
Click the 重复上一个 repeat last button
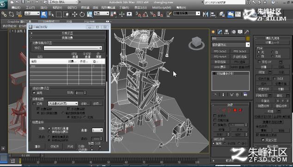(272, 43)
